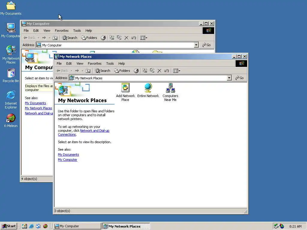Image resolution: width=307 pixels, height=230 pixels.
Task: Select the Entire Network globe icon
Action: pos(148,90)
